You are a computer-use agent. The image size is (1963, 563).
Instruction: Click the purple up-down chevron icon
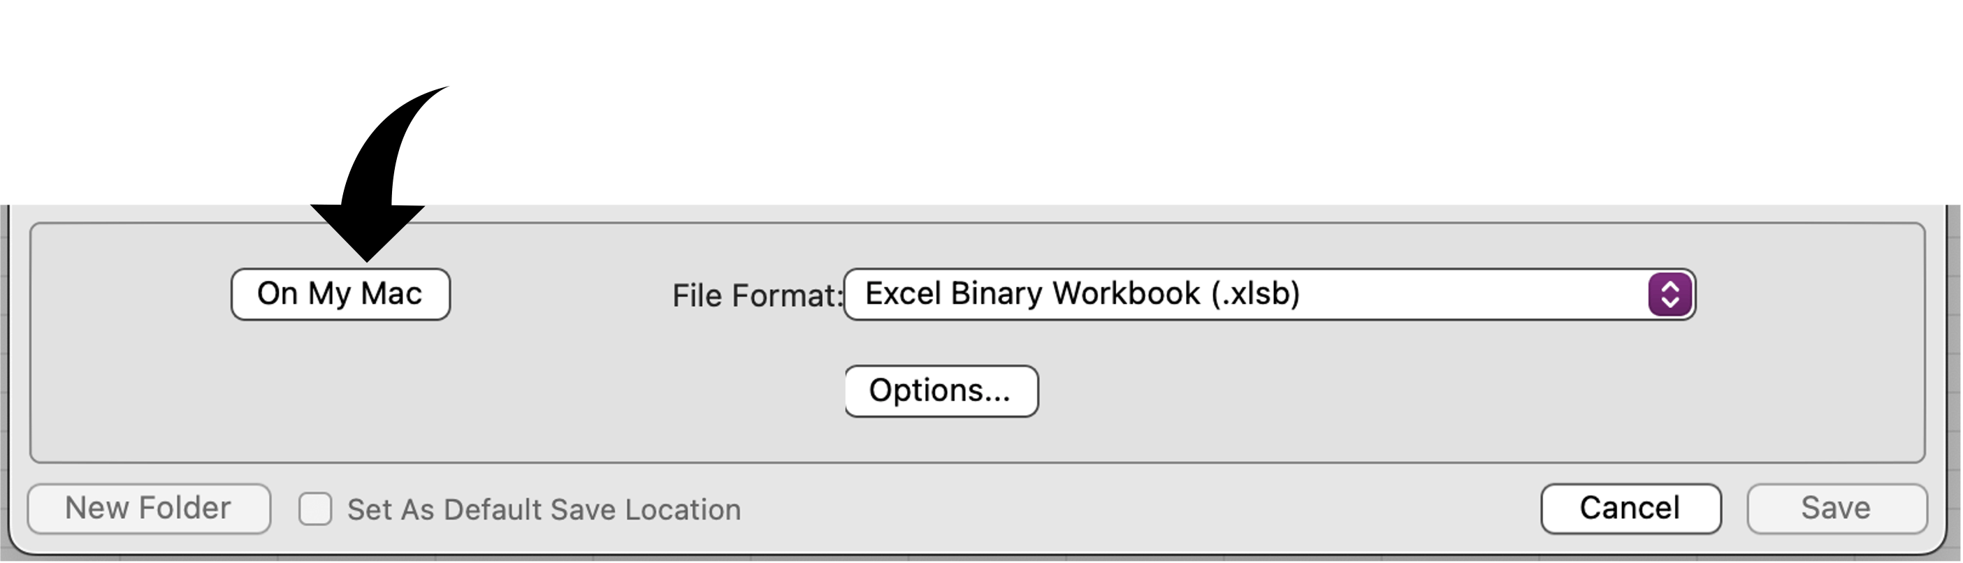pos(1669,294)
